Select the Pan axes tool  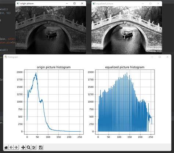[23, 147]
